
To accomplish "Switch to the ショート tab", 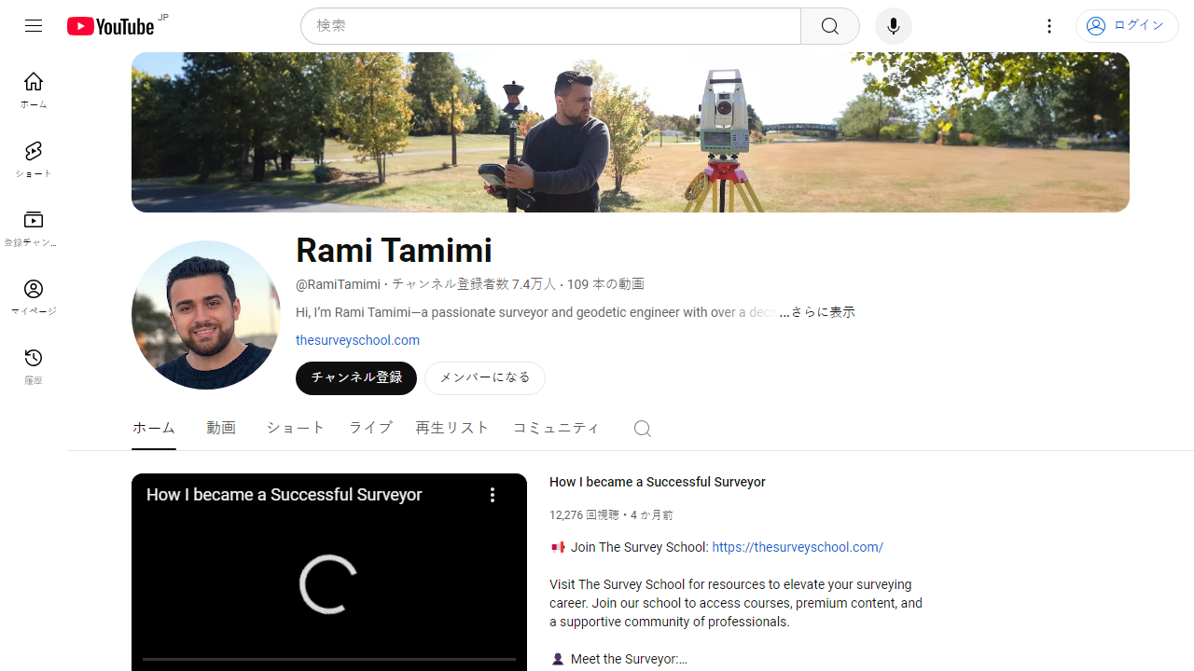I will click(x=296, y=428).
